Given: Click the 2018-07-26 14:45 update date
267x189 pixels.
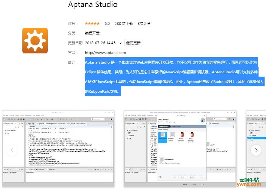Looking at the screenshot, I should [x=100, y=43].
